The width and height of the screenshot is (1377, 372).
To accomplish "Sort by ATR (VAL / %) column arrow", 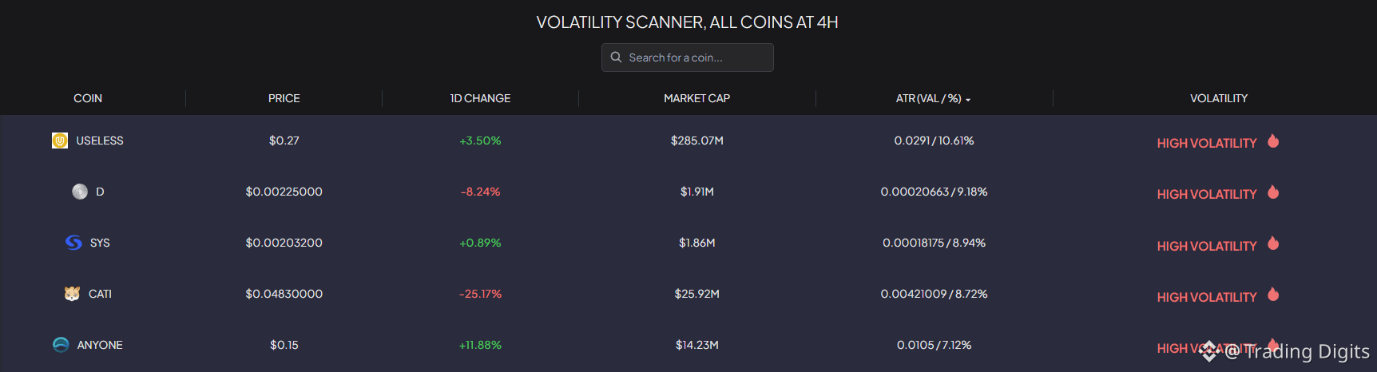I will [x=968, y=100].
